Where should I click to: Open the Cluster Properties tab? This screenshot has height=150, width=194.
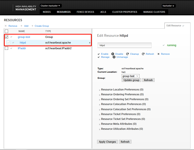(x=125, y=12)
